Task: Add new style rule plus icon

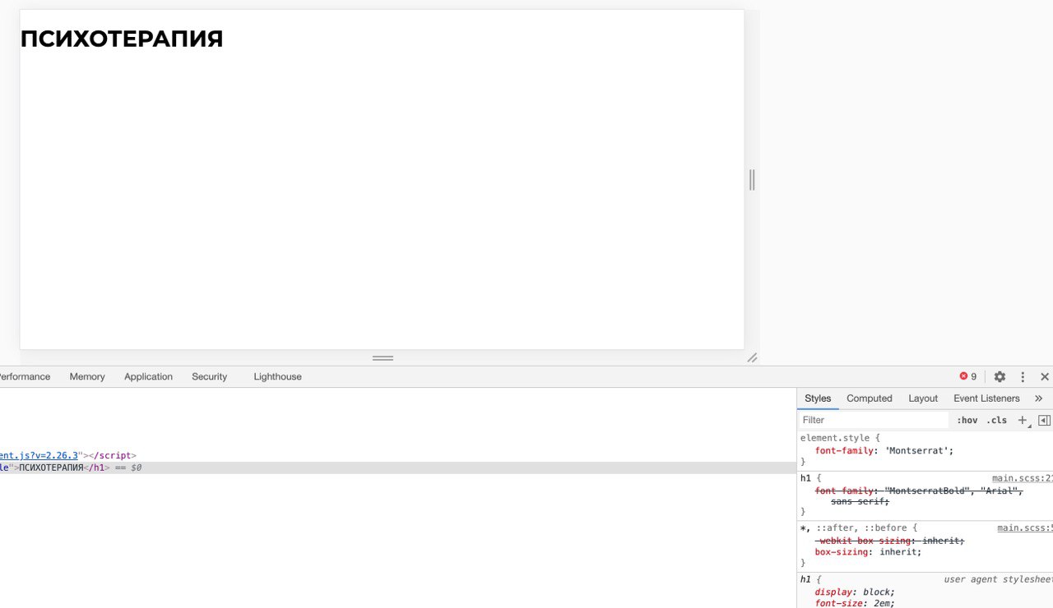Action: (1023, 420)
